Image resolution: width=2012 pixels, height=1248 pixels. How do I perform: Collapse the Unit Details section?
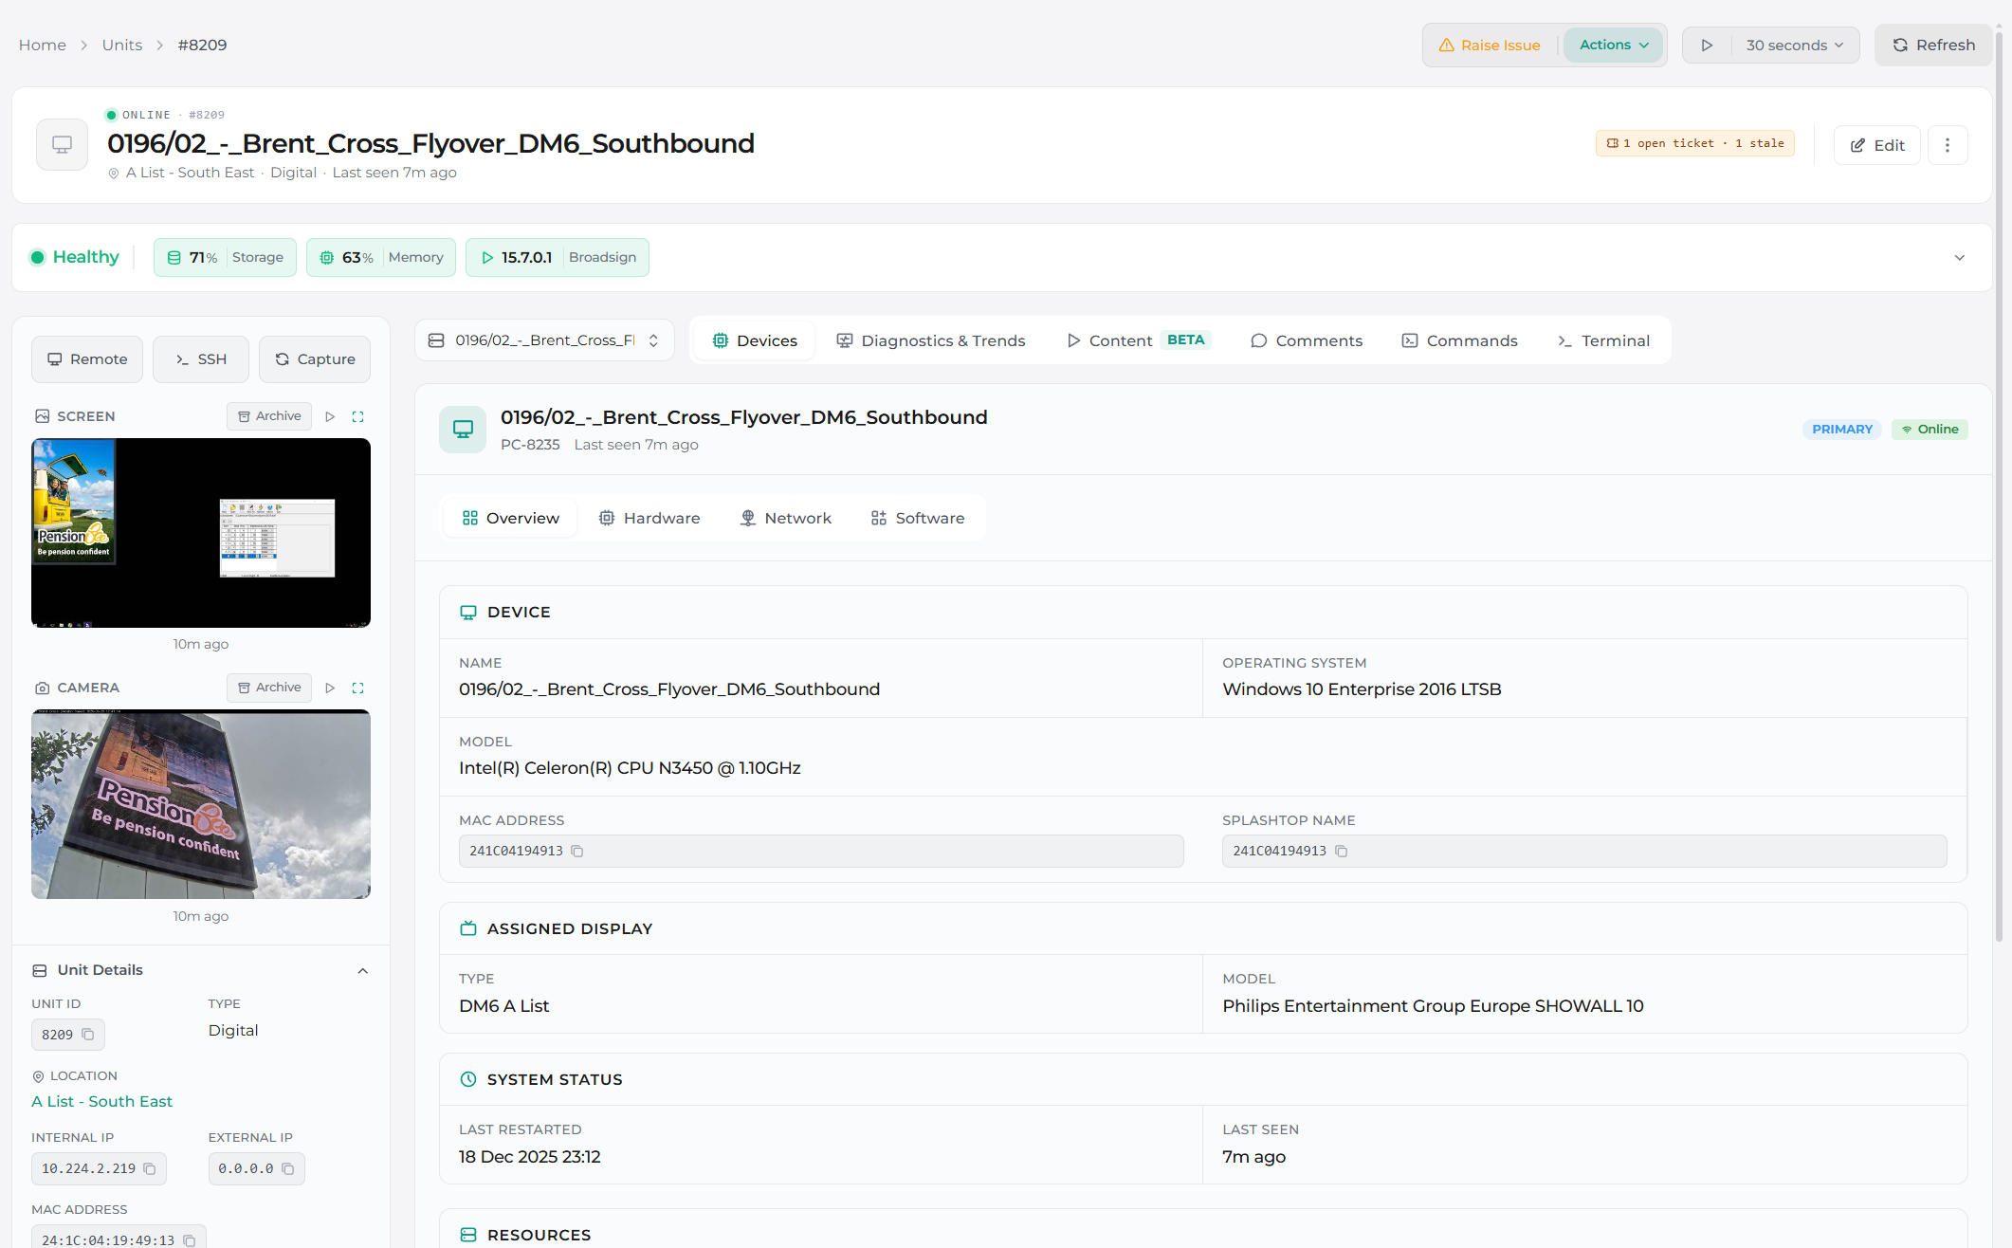pos(362,971)
